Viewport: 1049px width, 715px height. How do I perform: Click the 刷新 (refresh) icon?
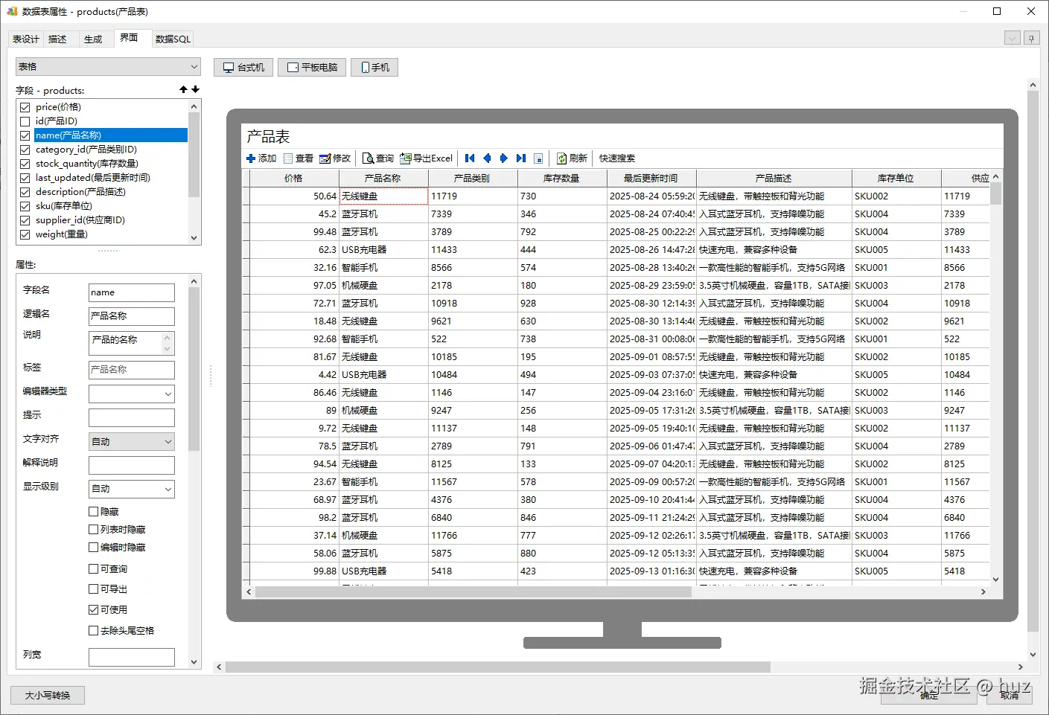point(562,158)
